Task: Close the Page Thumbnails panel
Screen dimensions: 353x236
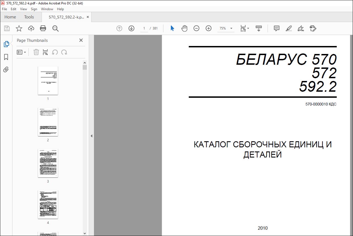Action: pos(81,40)
